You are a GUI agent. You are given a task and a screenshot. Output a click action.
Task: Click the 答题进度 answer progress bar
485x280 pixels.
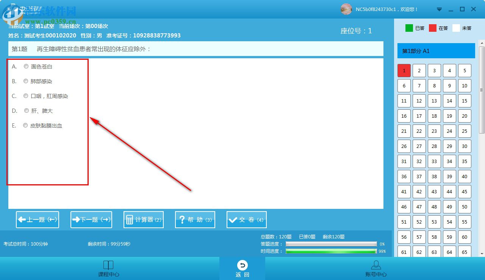[331, 244]
